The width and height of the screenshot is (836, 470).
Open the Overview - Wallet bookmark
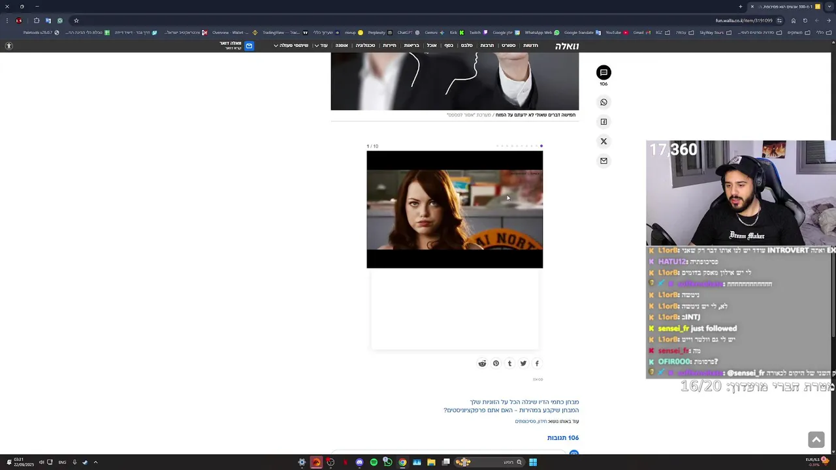coord(234,33)
